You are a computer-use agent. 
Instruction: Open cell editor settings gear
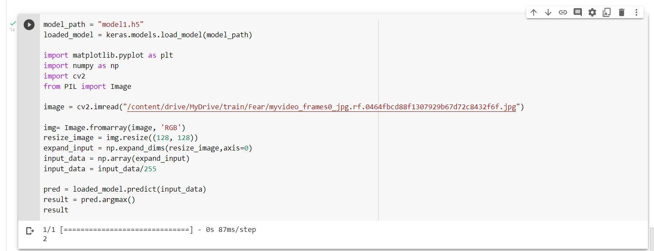tap(592, 13)
